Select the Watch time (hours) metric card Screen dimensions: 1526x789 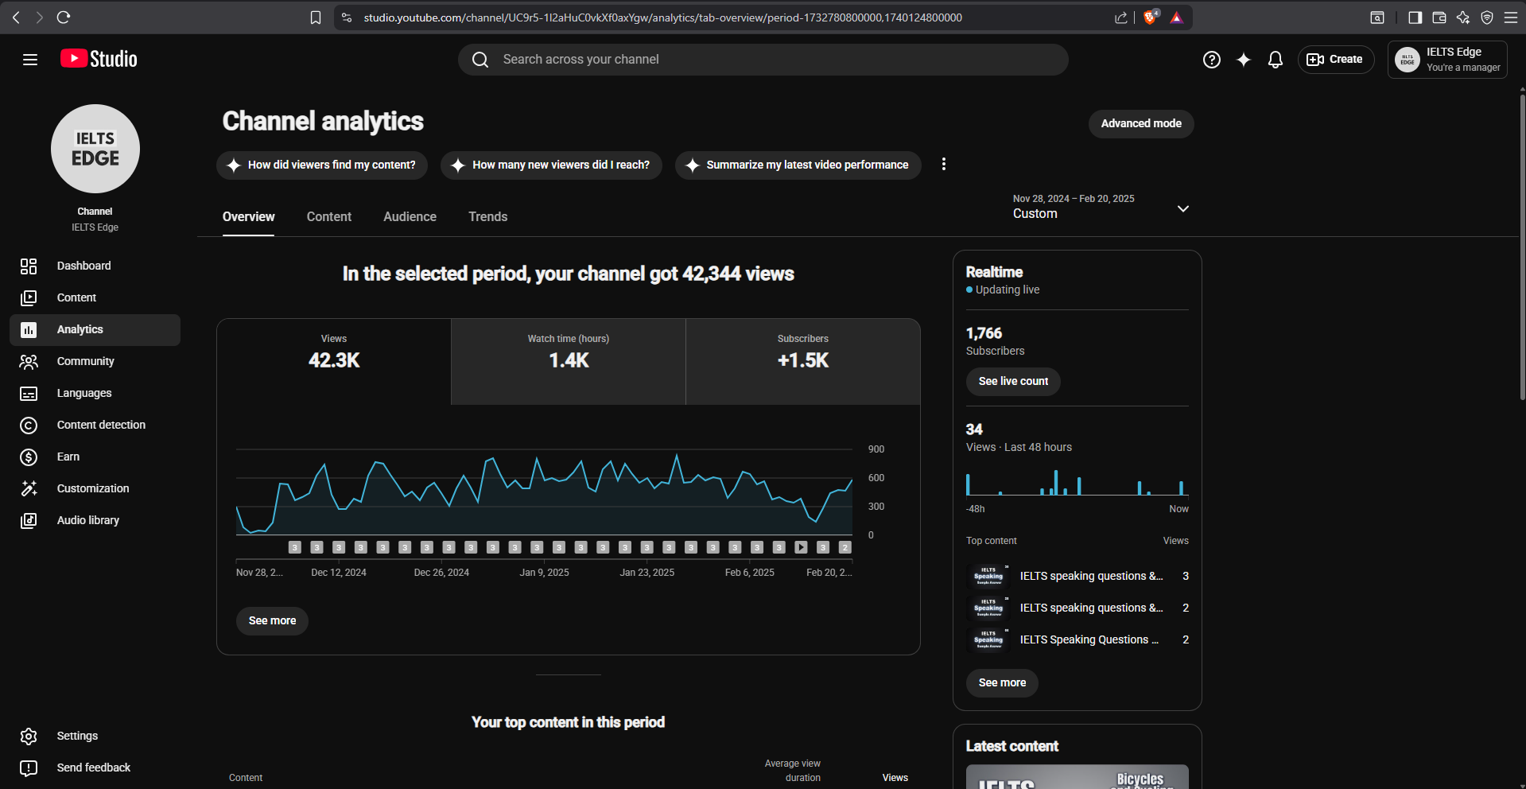569,362
